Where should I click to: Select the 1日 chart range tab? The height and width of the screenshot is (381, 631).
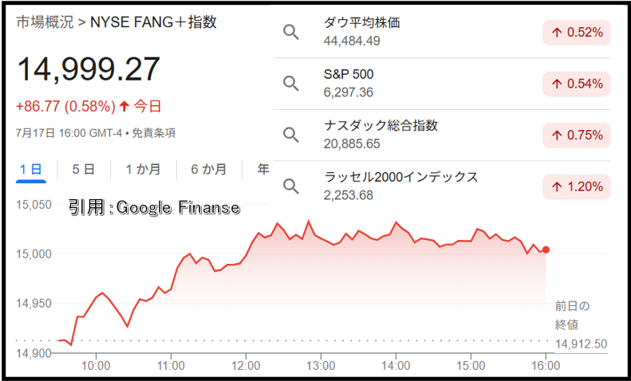pyautogui.click(x=31, y=169)
